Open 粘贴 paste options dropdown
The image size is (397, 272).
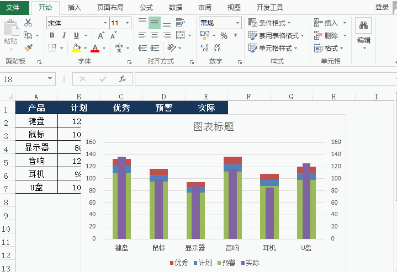tap(10, 49)
